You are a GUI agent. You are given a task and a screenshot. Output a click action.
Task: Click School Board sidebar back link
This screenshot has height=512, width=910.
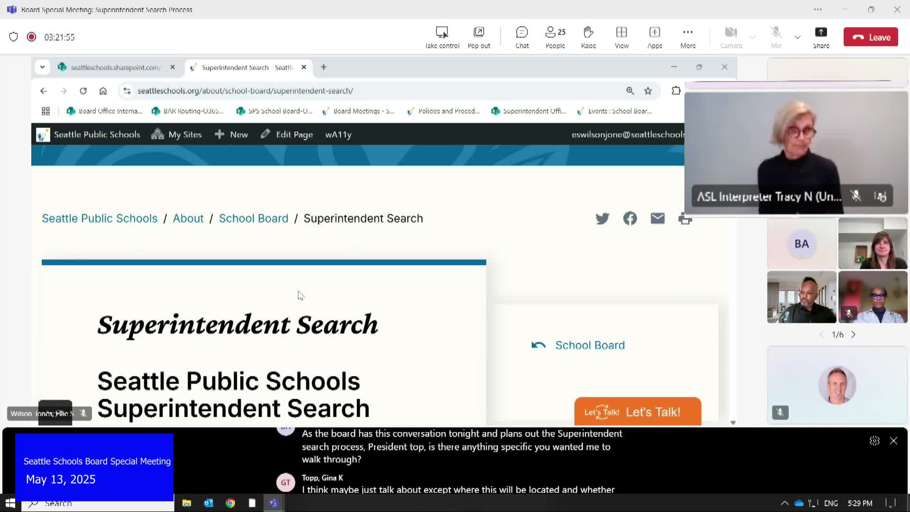(578, 345)
